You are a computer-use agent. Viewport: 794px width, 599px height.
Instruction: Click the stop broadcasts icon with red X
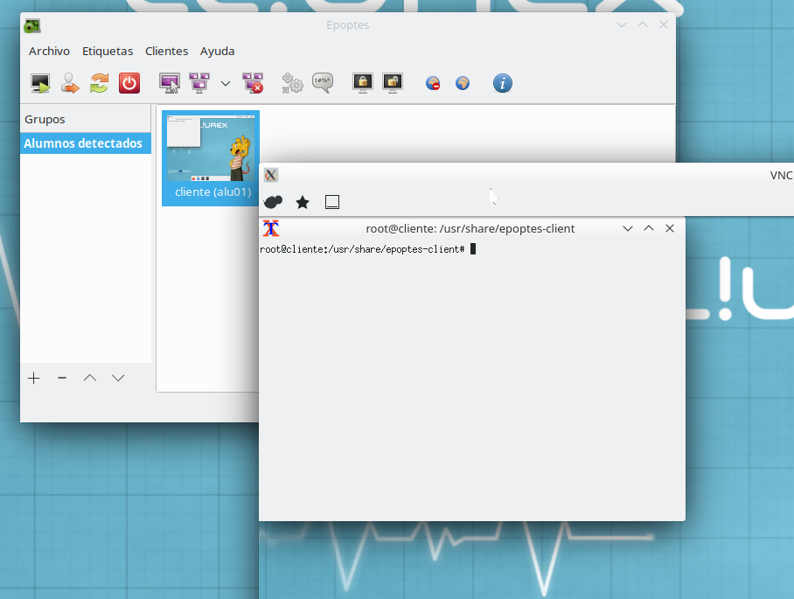(x=253, y=83)
